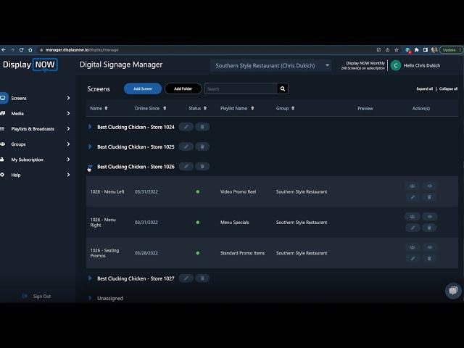Go to the browser home page icon
The width and height of the screenshot is (464, 348).
(x=30, y=50)
